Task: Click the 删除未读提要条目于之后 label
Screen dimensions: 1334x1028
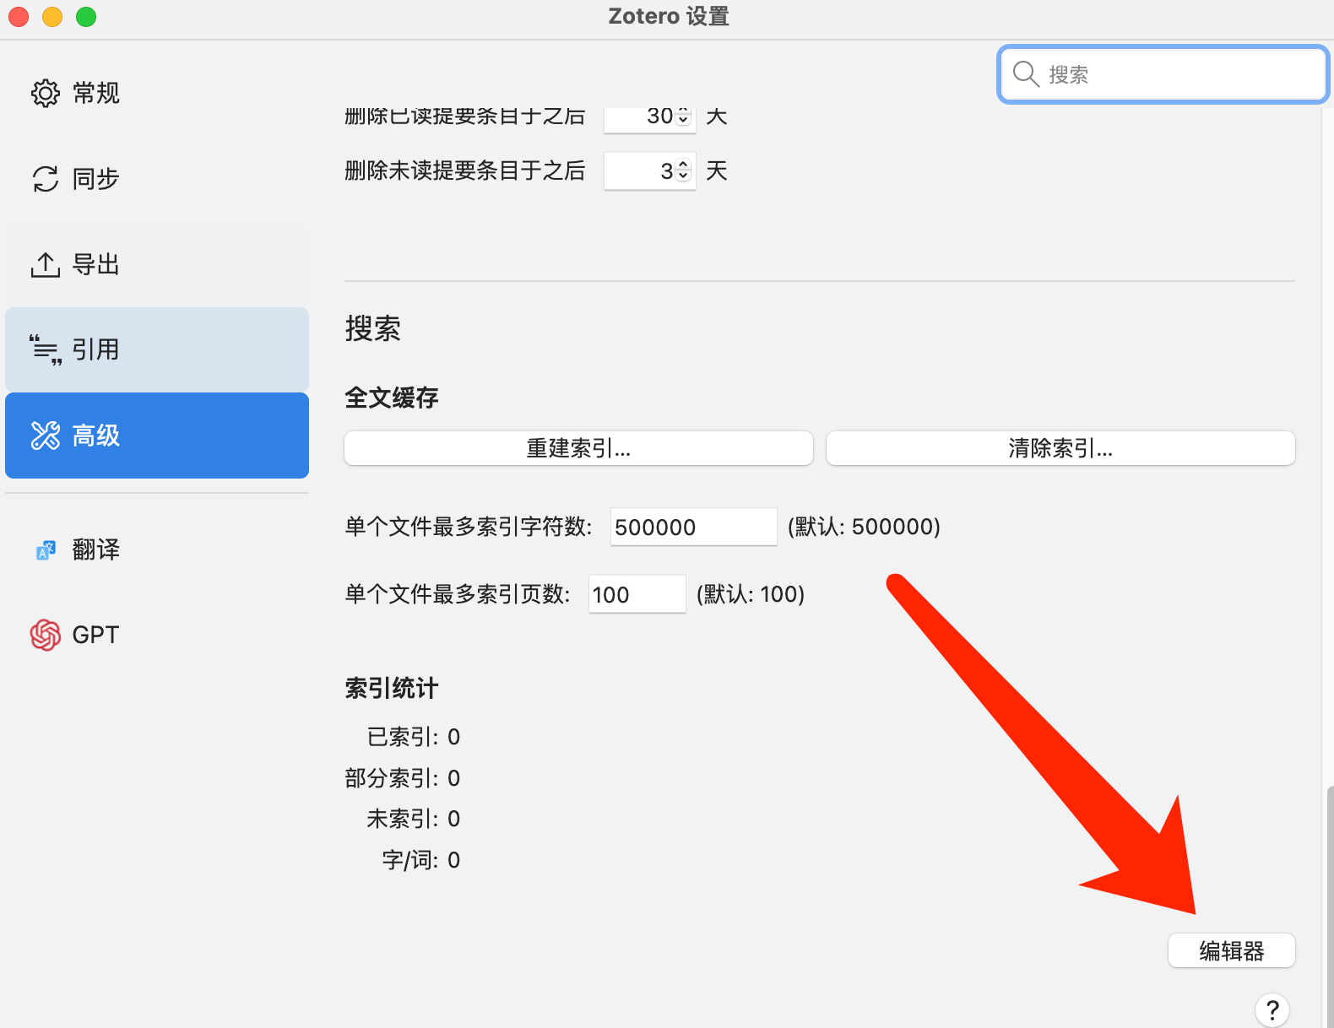Action: 465,171
